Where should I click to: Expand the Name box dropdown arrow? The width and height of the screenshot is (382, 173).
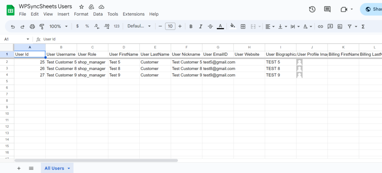click(28, 39)
